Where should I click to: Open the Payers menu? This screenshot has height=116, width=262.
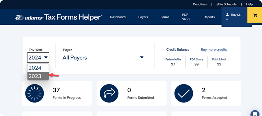(x=143, y=17)
